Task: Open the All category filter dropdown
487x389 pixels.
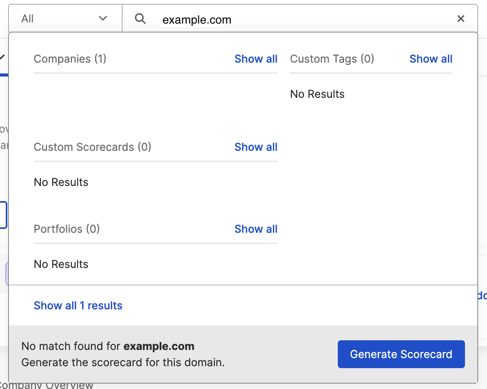Action: click(65, 18)
